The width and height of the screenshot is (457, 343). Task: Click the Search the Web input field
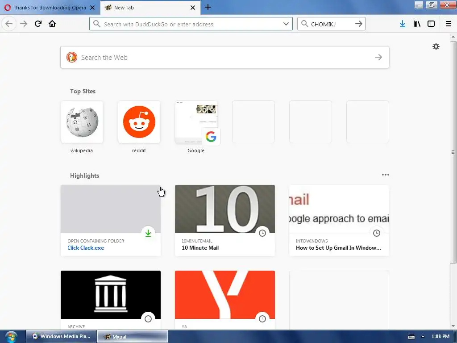click(225, 57)
